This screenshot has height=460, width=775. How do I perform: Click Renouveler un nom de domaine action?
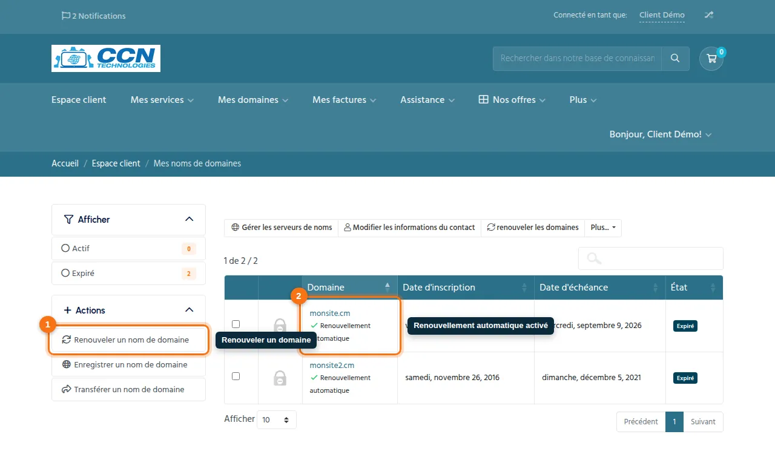(x=128, y=340)
